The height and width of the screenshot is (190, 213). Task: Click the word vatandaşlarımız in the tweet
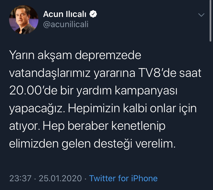click(50, 74)
